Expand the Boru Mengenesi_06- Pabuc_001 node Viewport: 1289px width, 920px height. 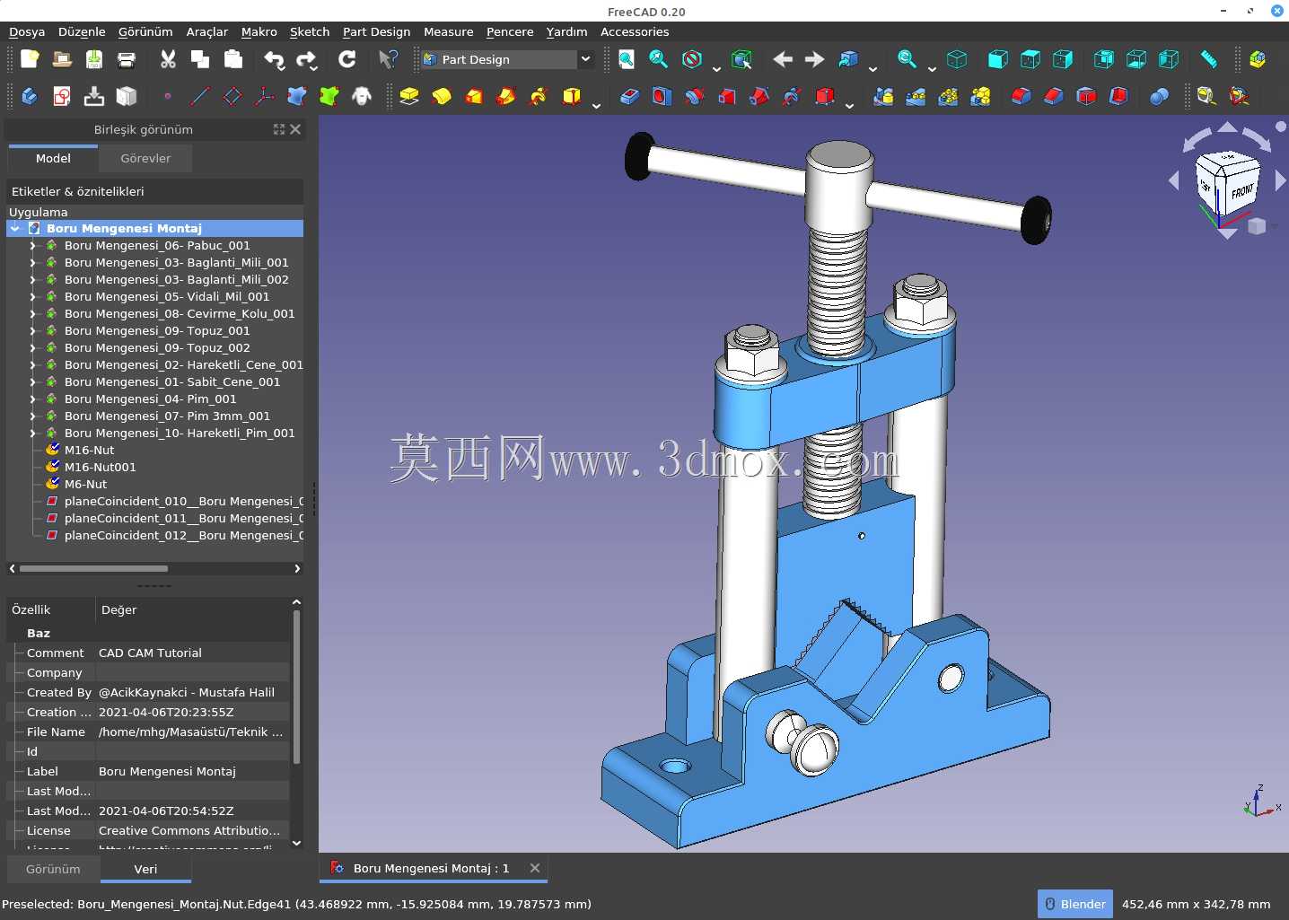point(33,246)
